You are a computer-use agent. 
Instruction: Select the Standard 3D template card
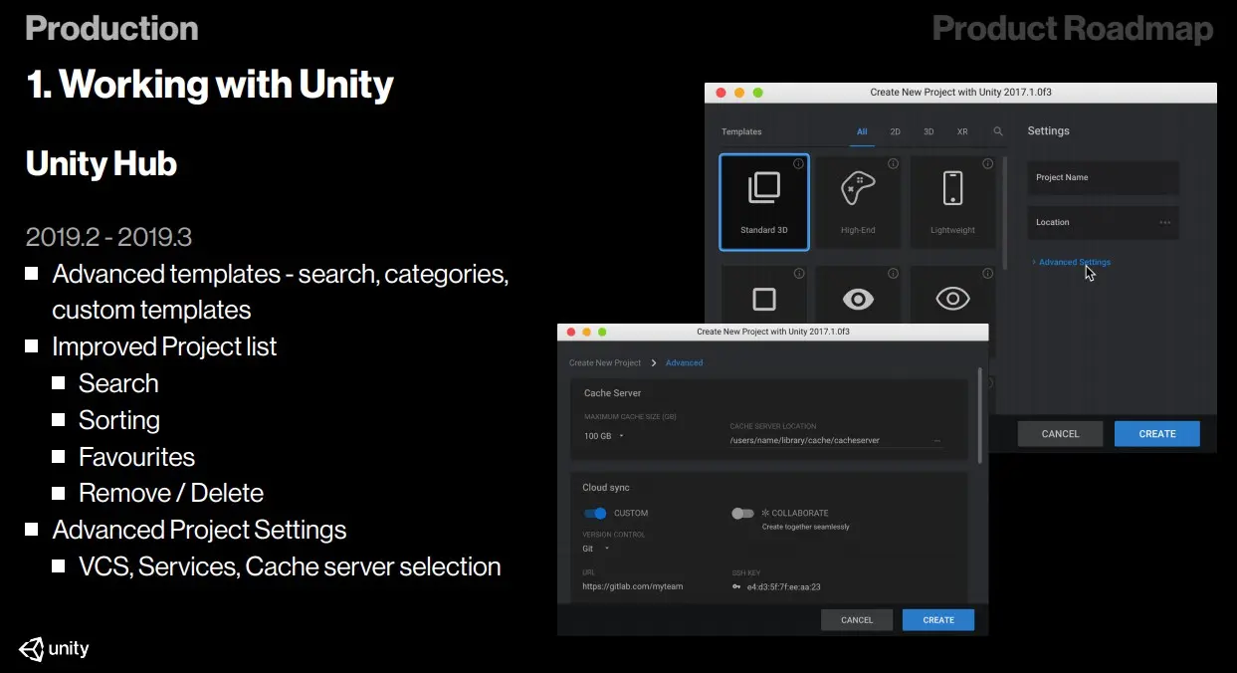coord(764,201)
